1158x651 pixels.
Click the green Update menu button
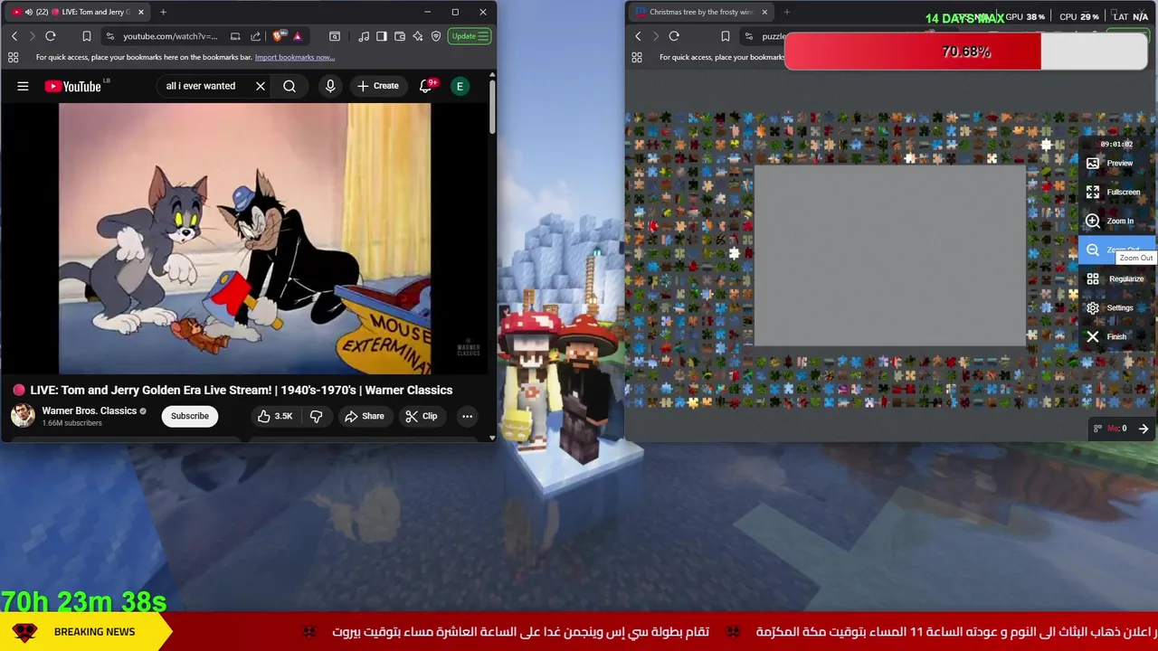tap(470, 36)
